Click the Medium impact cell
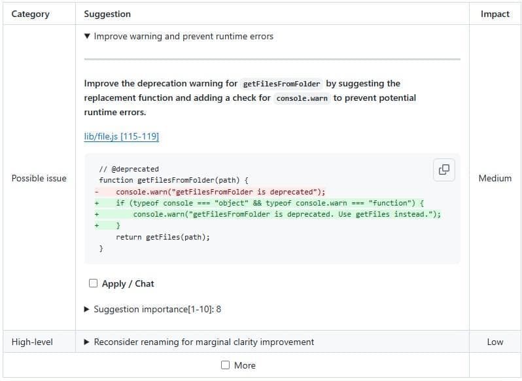The image size is (522, 381). pyautogui.click(x=495, y=178)
